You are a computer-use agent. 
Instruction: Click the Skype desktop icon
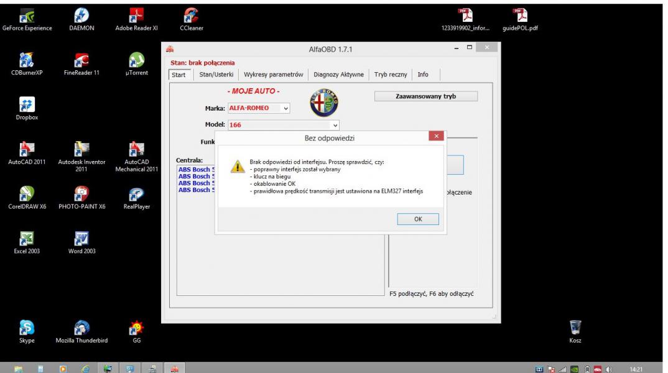(x=27, y=332)
